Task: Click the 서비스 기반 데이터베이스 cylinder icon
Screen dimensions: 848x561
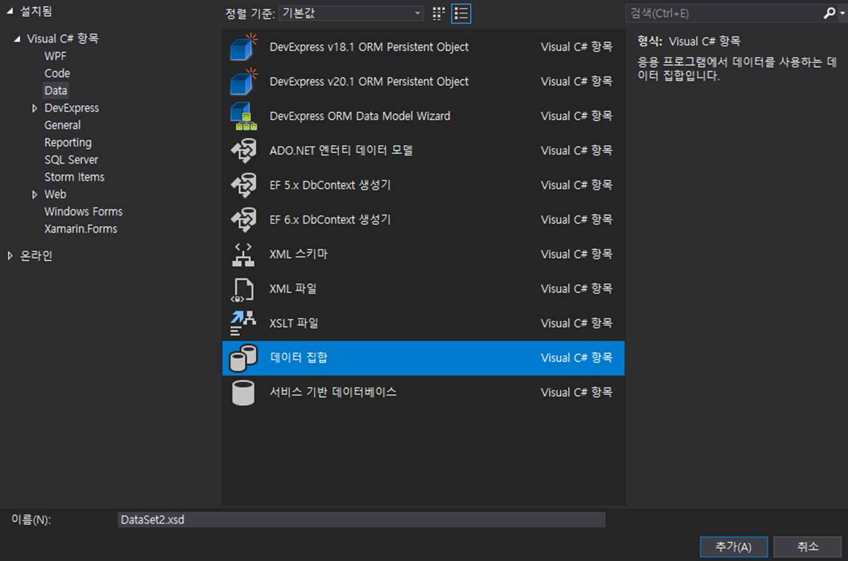Action: [x=243, y=392]
